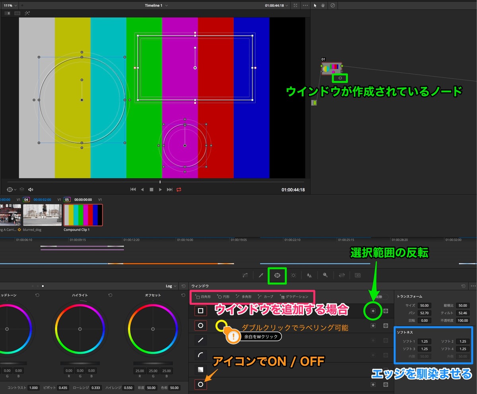Reset all Log color wheels
The width and height of the screenshot is (477, 394).
[x=183, y=286]
